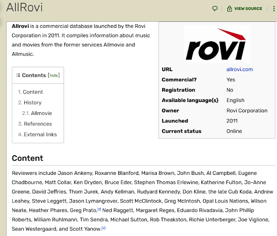This screenshot has height=236, width=277.
Task: Click the name Jason Ankeny in reviewers list
Action: point(75,173)
